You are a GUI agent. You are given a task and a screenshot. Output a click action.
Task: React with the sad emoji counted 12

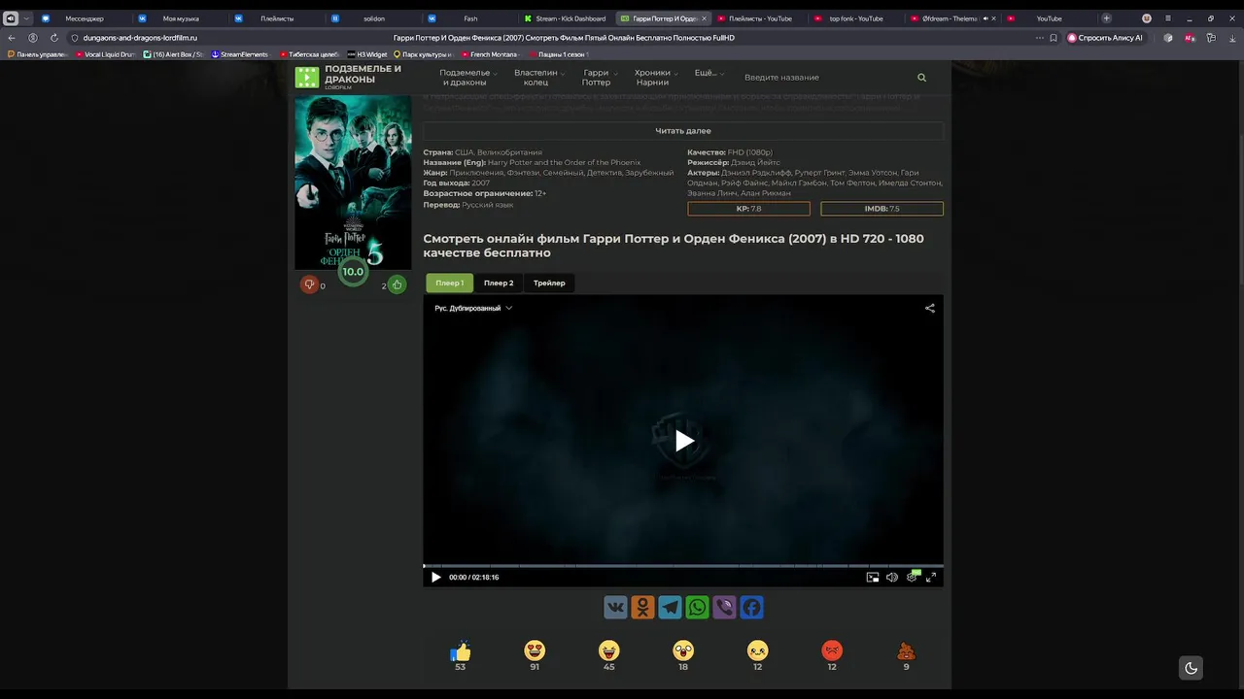[x=758, y=650]
